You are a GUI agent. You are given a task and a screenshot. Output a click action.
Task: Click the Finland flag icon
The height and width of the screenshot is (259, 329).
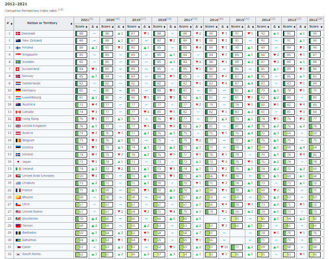pos(18,48)
